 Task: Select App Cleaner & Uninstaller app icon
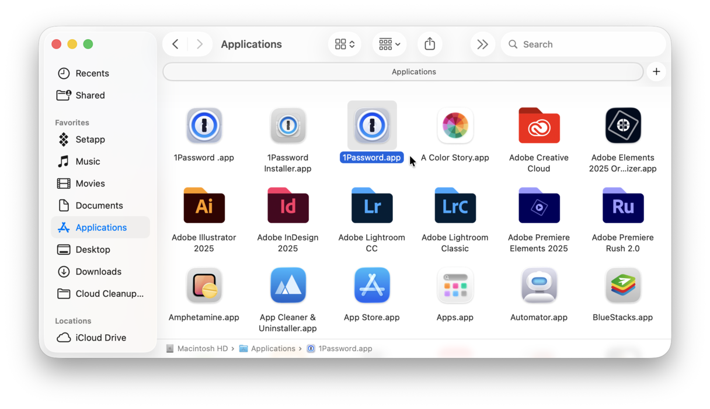[x=288, y=285]
